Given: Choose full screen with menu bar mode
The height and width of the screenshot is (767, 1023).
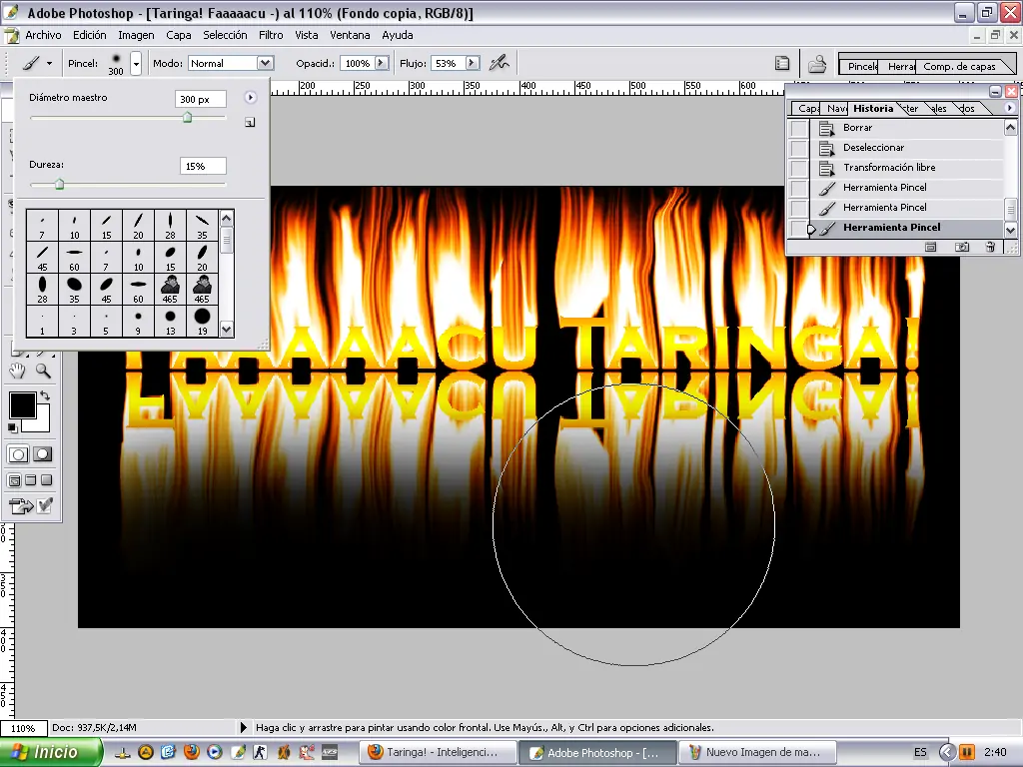Looking at the screenshot, I should point(30,480).
